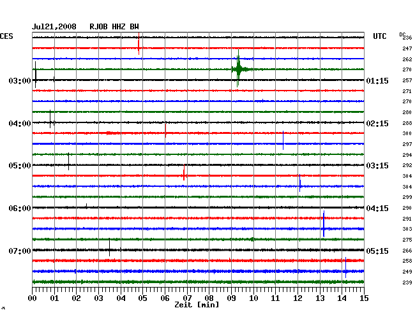Click the DC value 291

(x=407, y=219)
